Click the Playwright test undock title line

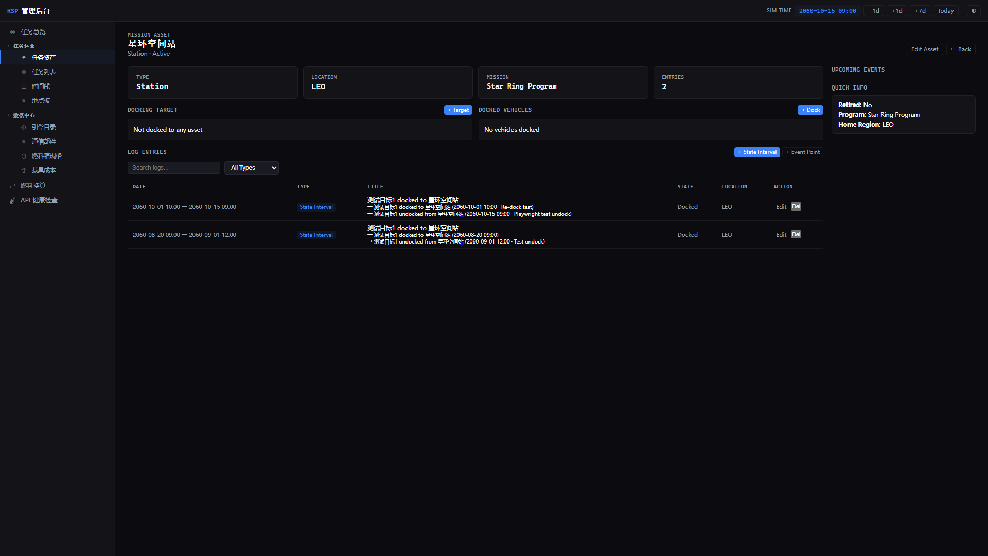(x=469, y=214)
